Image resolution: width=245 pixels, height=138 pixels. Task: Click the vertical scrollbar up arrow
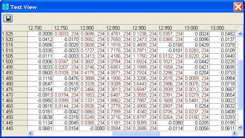click(240, 34)
